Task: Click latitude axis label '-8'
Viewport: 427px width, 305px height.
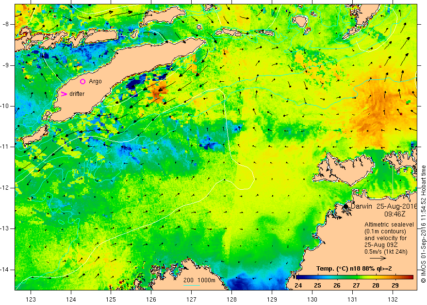Action: pyautogui.click(x=6, y=24)
